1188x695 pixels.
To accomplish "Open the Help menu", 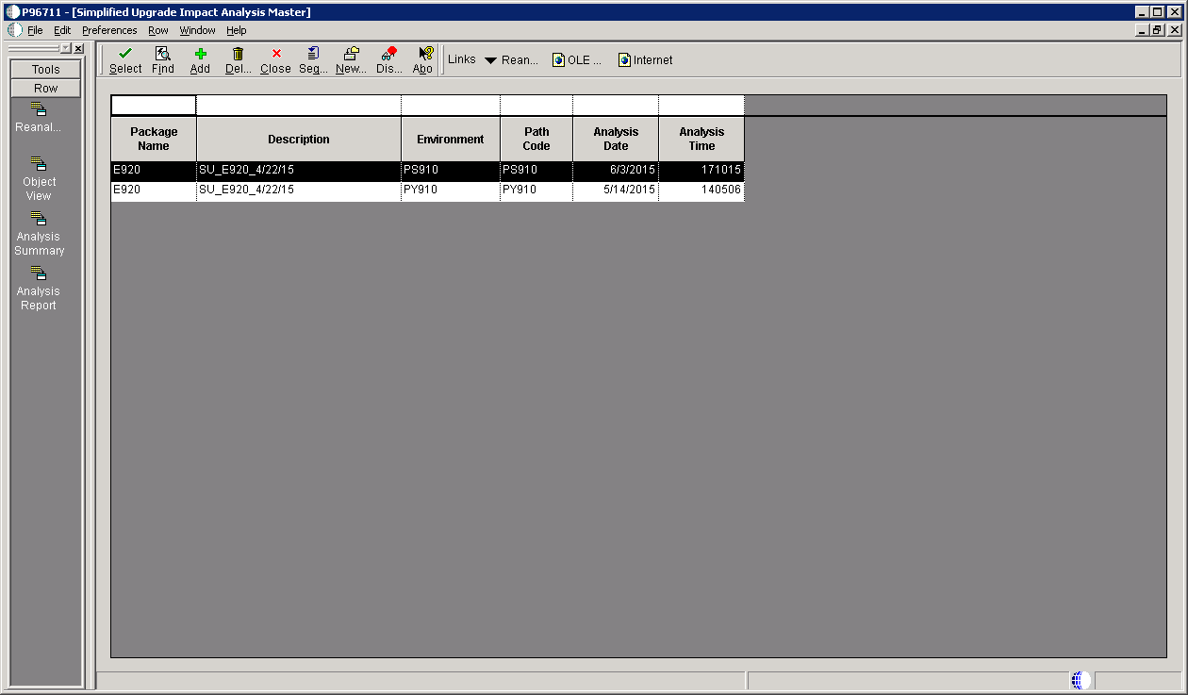I will (x=236, y=30).
